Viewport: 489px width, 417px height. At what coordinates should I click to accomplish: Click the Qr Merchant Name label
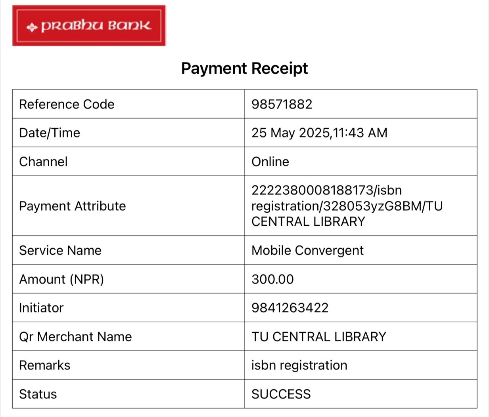[75, 337]
